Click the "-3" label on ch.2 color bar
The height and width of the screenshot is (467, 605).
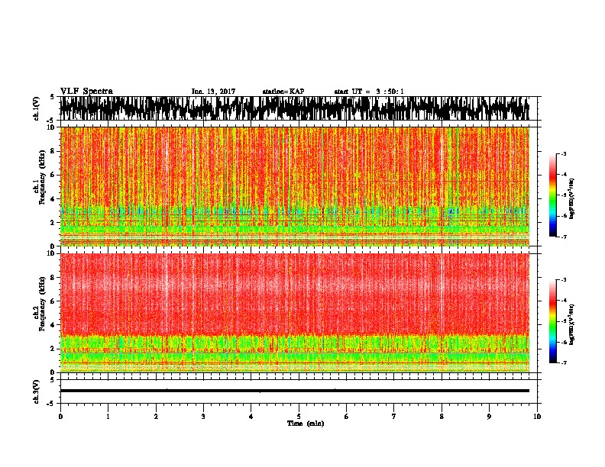tap(563, 280)
